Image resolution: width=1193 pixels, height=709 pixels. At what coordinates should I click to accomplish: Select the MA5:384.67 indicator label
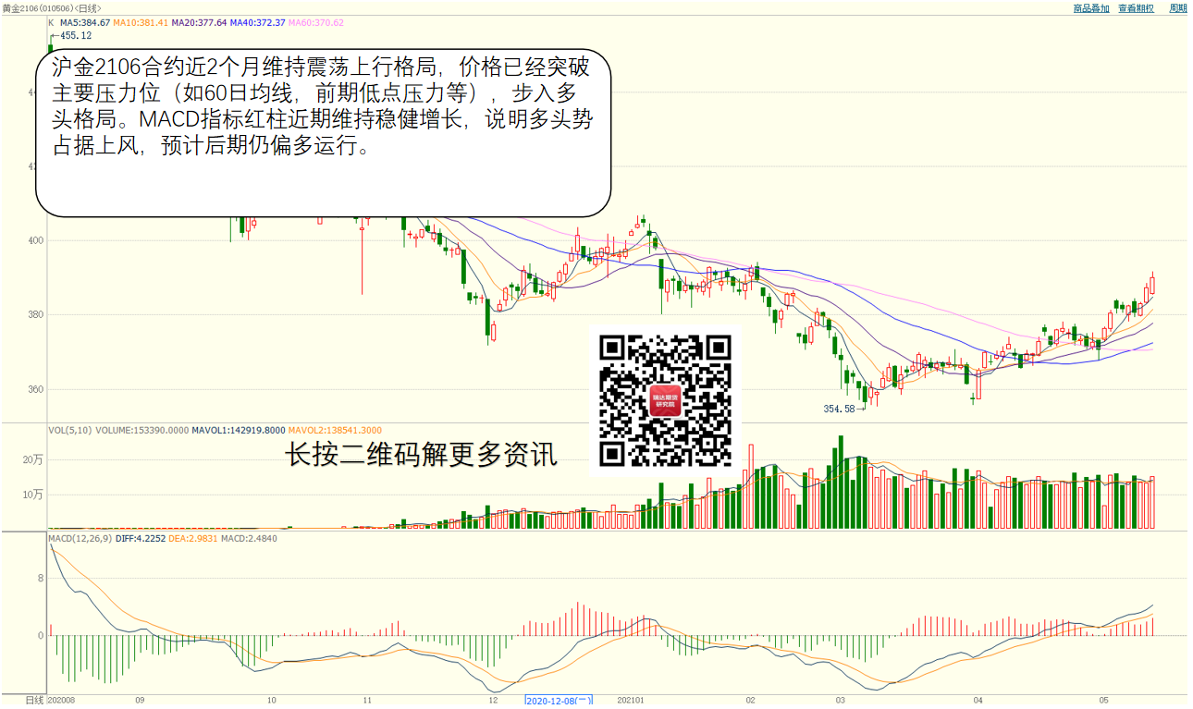coord(85,22)
